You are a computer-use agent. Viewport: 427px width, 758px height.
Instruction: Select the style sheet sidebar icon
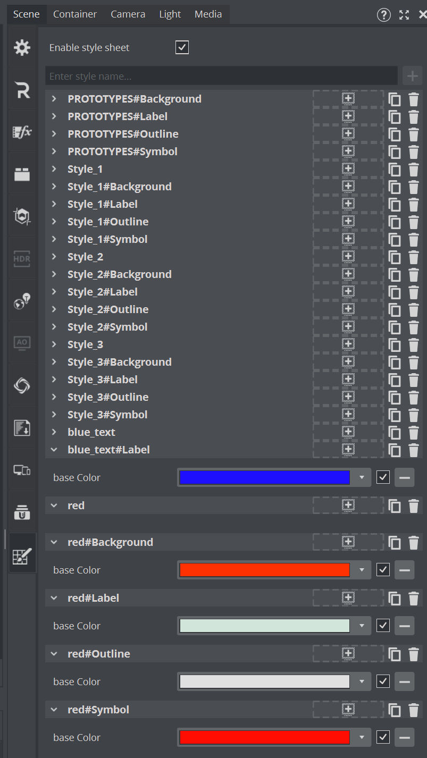(x=22, y=556)
